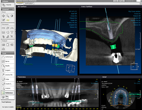142x110 pixels.
Task: Click the orientation cube in 3D view
Action: [70, 68]
